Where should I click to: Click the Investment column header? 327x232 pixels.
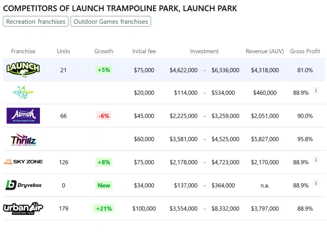[x=204, y=51]
